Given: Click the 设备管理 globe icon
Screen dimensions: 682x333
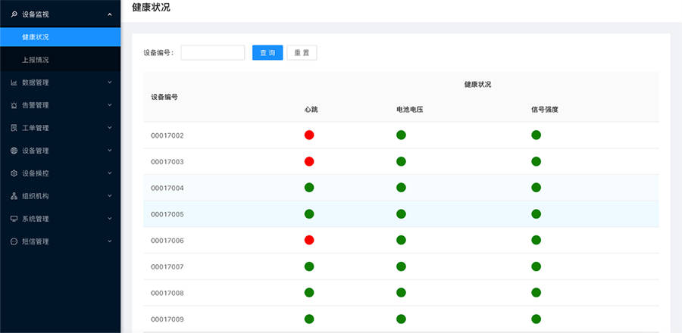Looking at the screenshot, I should (14, 151).
